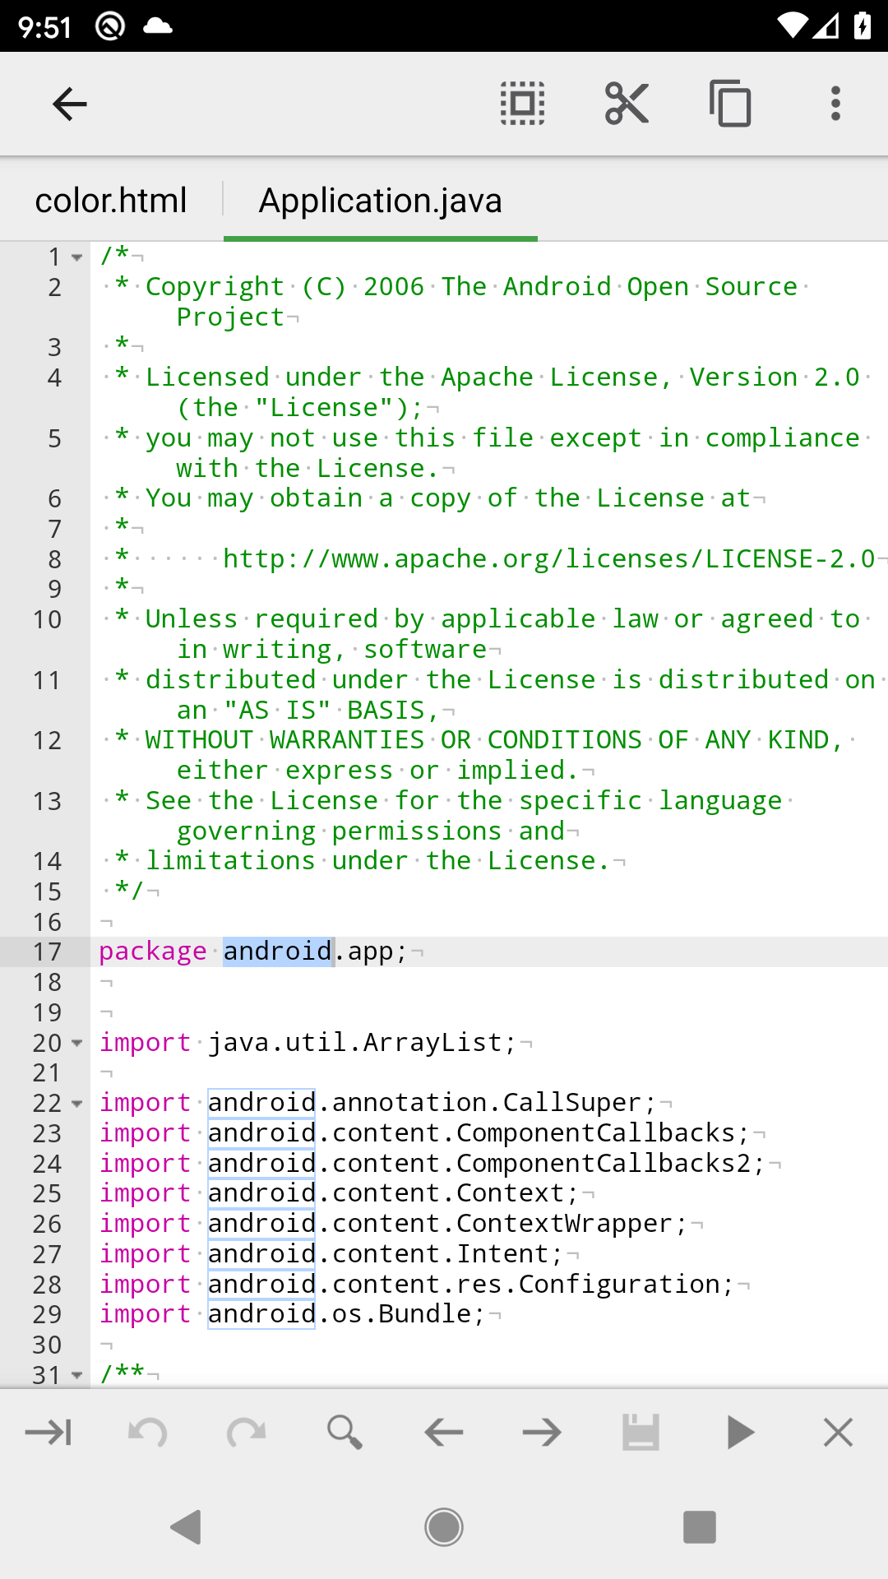Redo the last undone edit

coord(247,1433)
